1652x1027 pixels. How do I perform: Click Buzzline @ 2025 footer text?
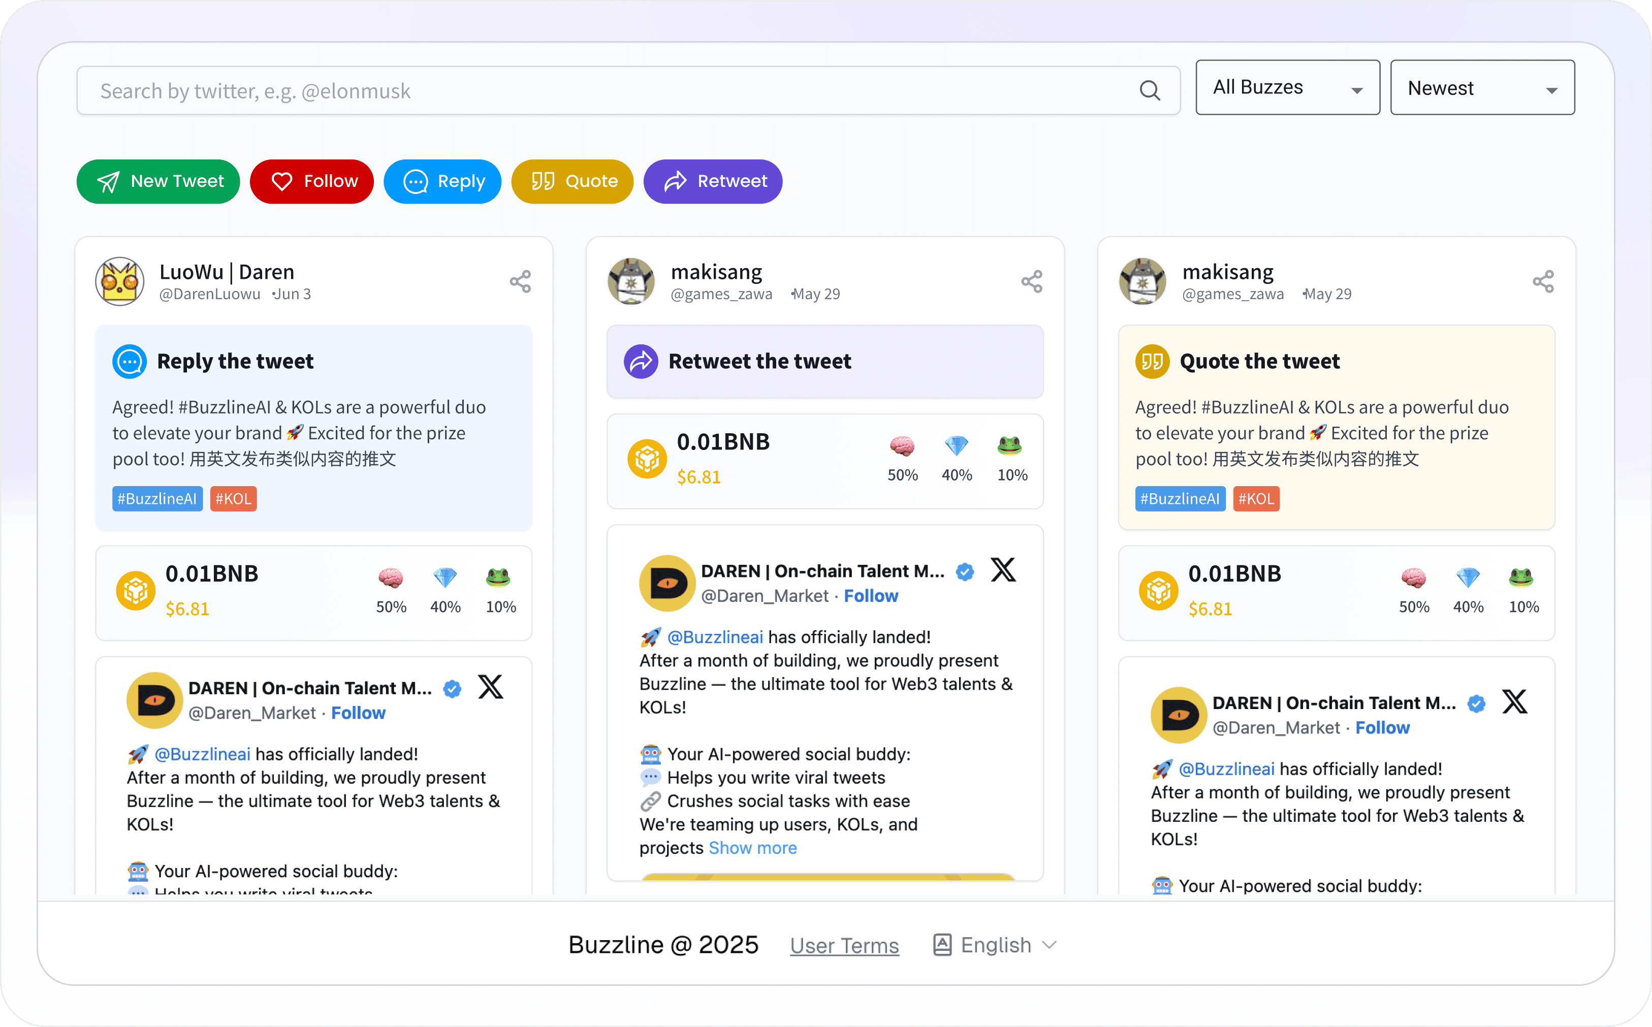[663, 945]
